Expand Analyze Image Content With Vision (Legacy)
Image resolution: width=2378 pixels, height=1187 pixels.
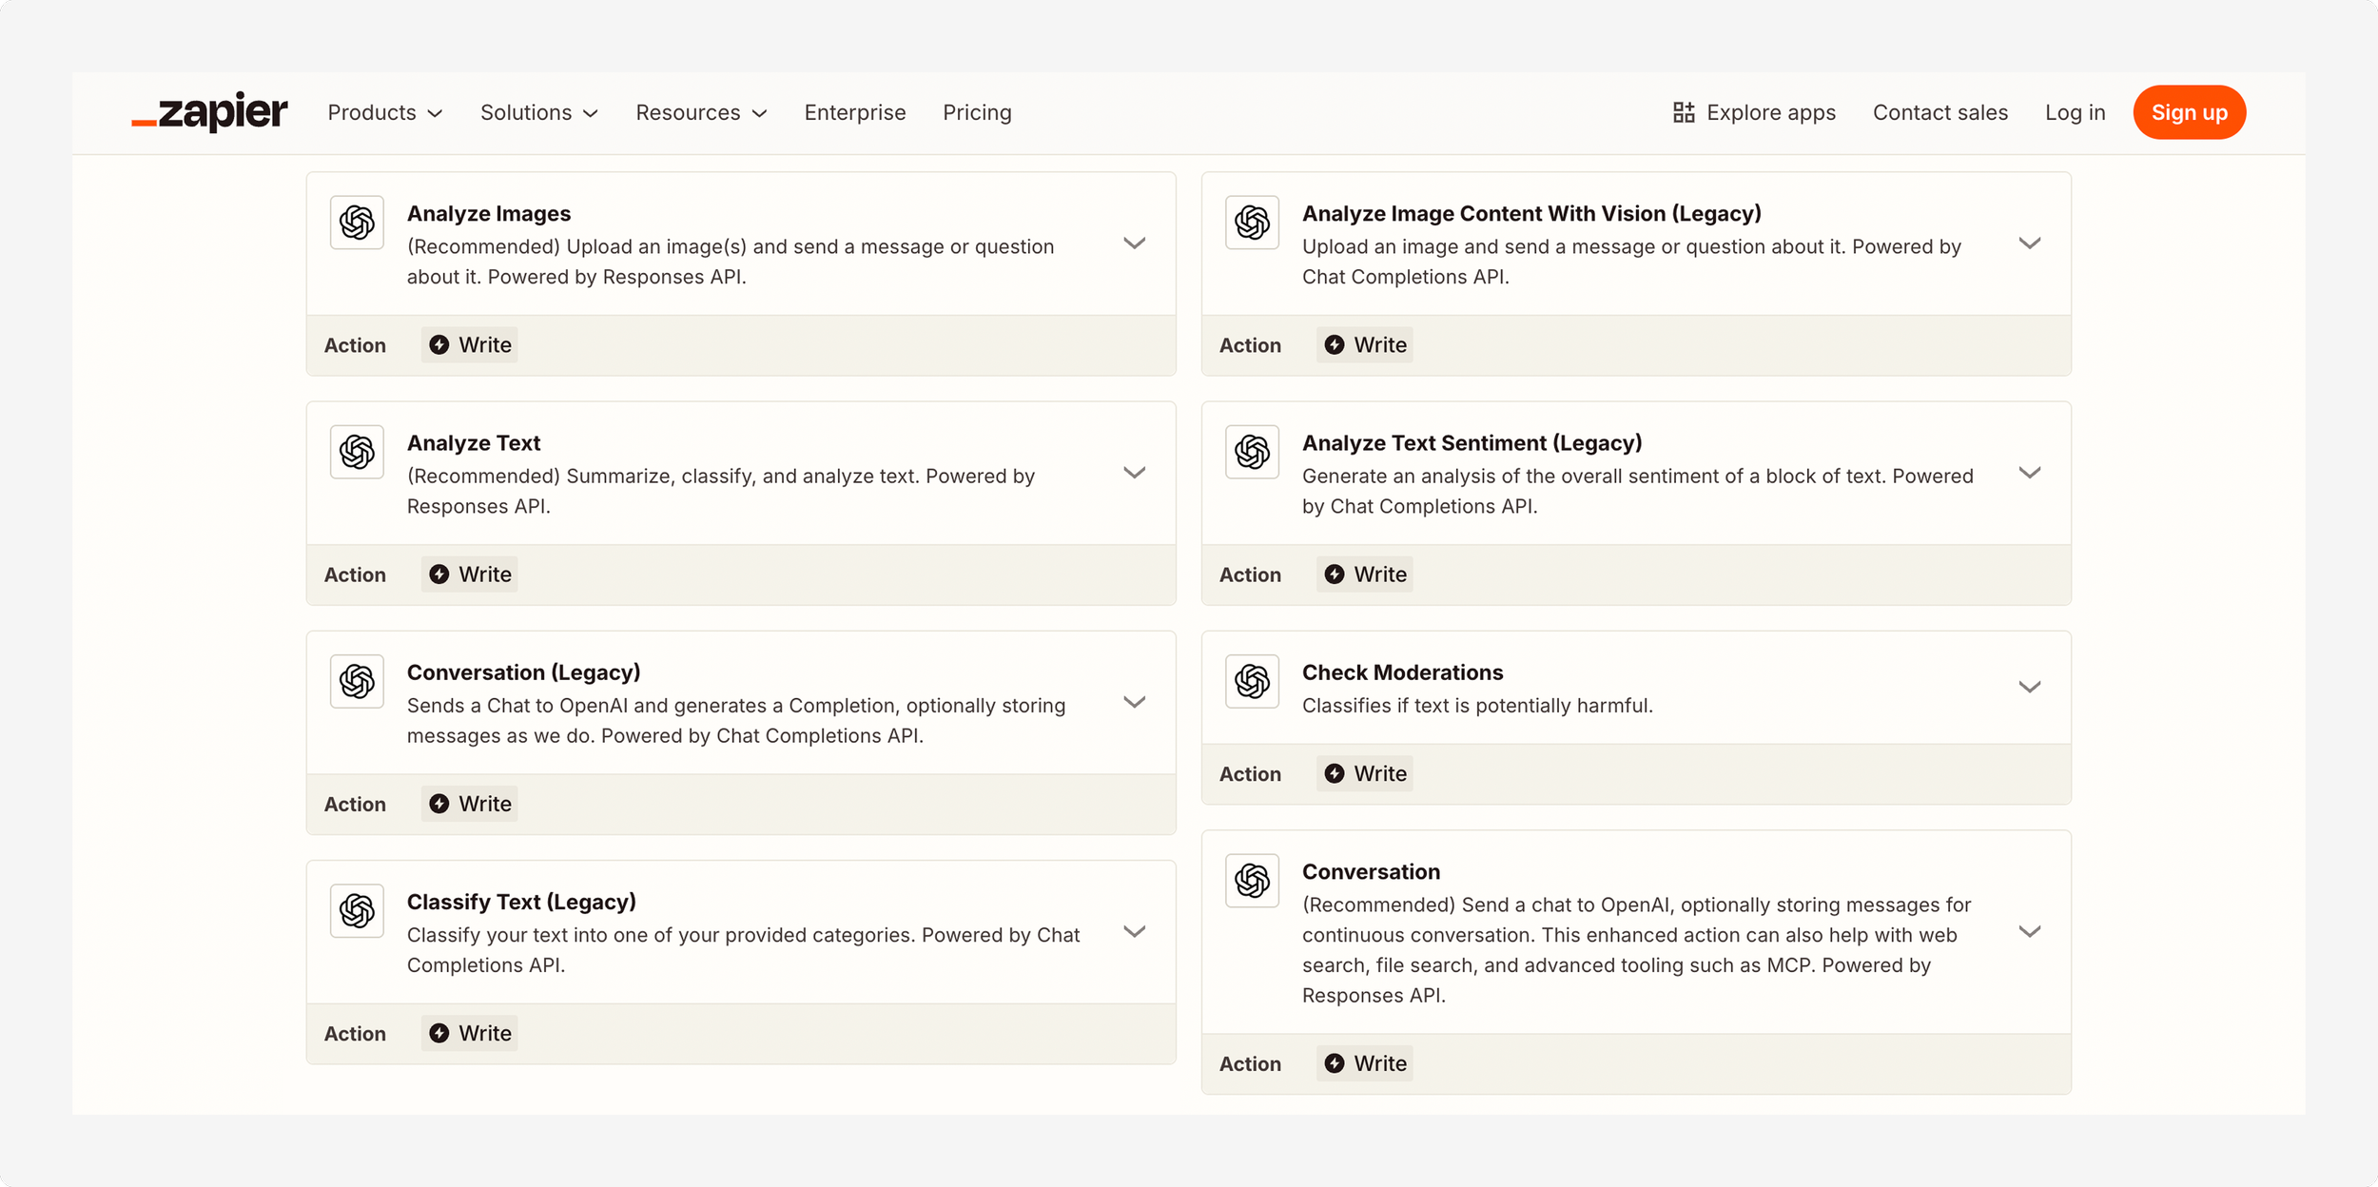[x=2029, y=243]
